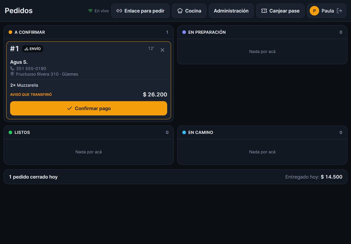
Task: Click the order total $ 26.200
Action: pyautogui.click(x=155, y=95)
